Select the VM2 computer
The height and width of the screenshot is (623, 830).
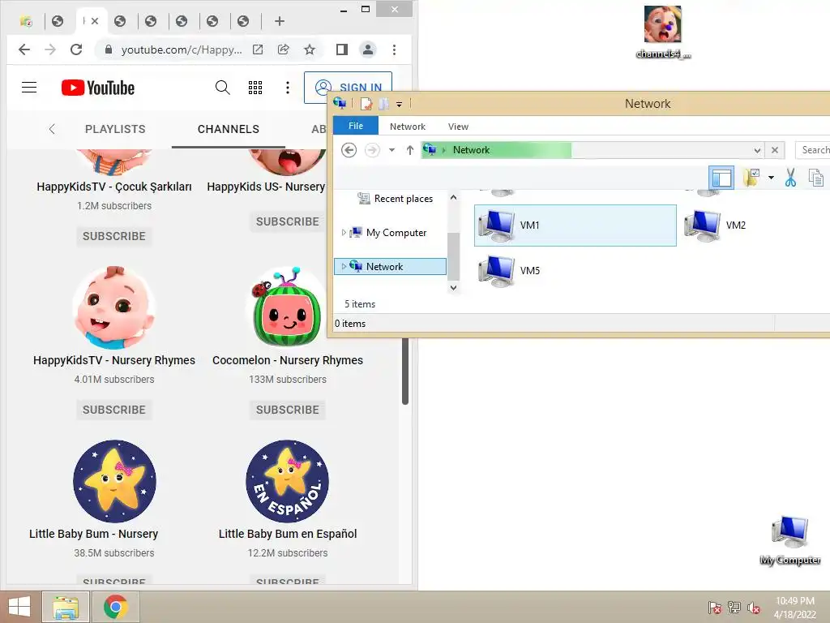coord(716,226)
